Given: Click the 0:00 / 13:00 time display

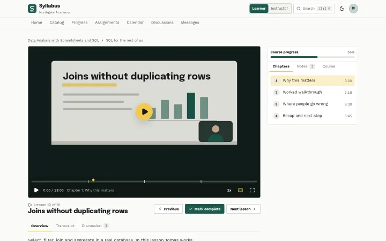Looking at the screenshot, I should click(x=53, y=190).
